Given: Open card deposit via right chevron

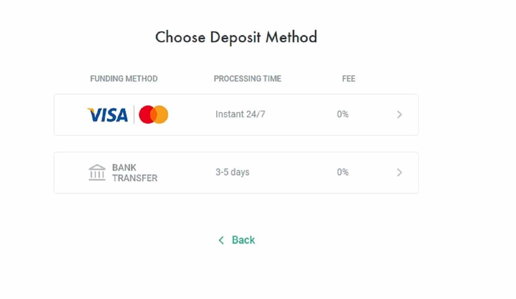Looking at the screenshot, I should click(x=399, y=115).
